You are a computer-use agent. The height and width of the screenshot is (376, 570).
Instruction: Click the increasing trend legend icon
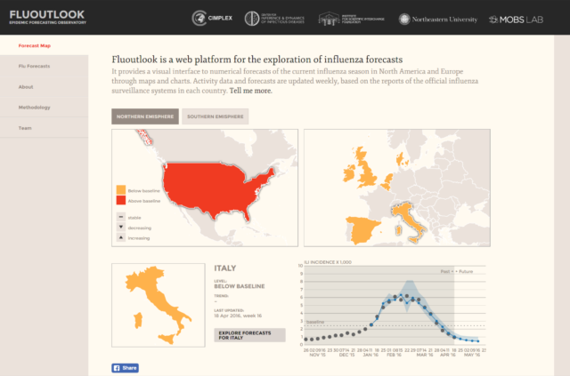(x=121, y=237)
